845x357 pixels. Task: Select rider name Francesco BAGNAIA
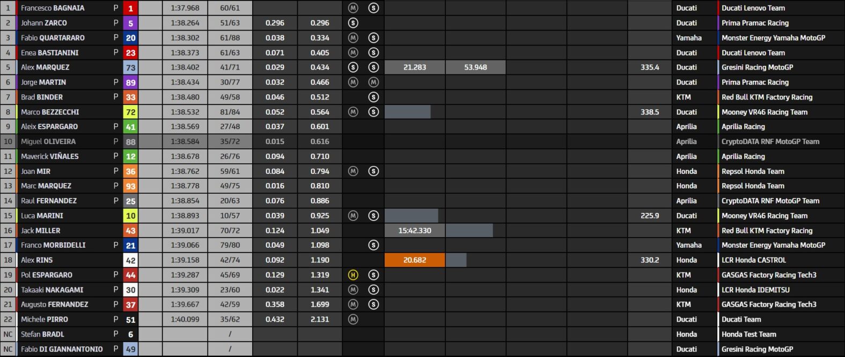[x=53, y=8]
